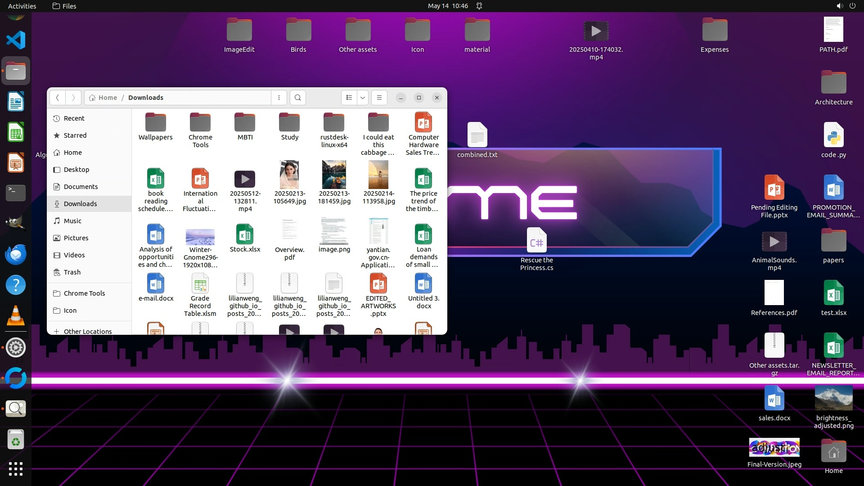The height and width of the screenshot is (486, 864).
Task: Select the 20250213-181459.jpg thumbnail
Action: 334,175
